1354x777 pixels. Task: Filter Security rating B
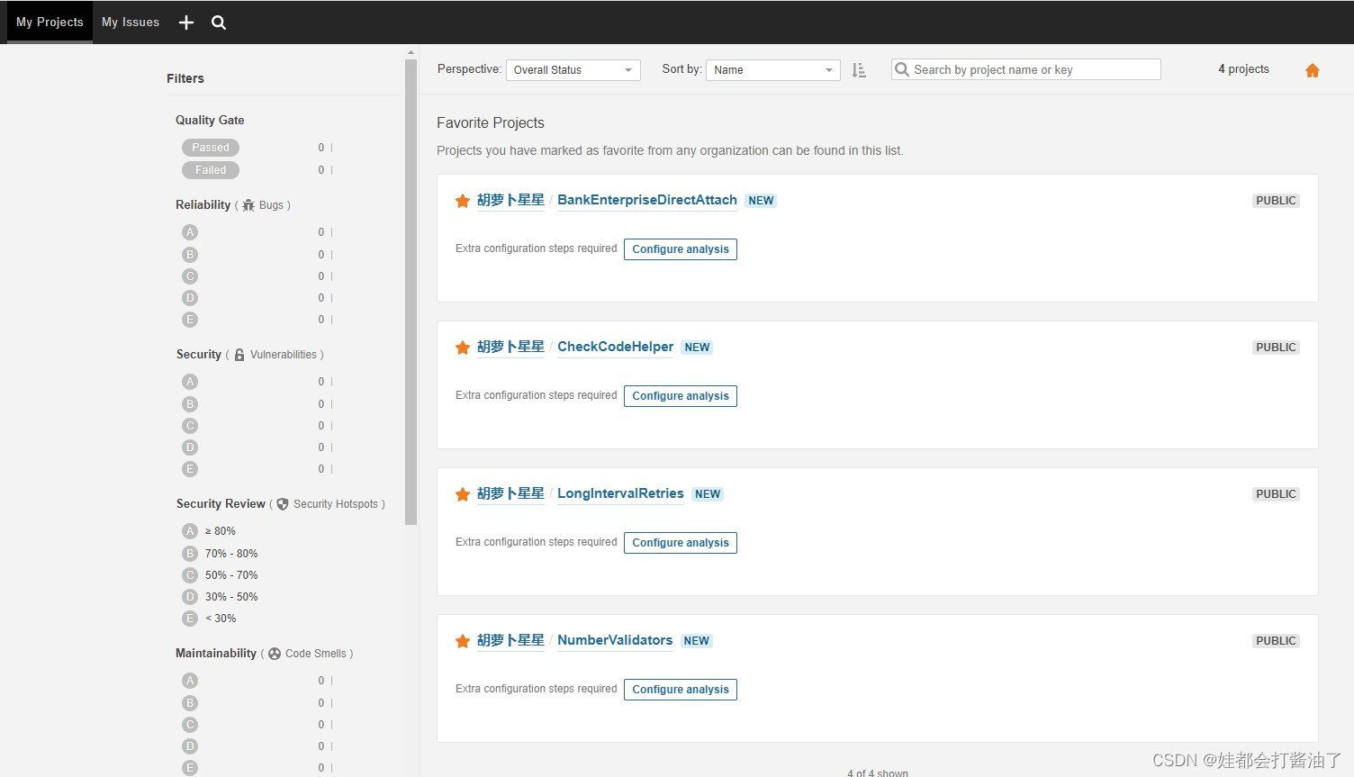pyautogui.click(x=190, y=404)
